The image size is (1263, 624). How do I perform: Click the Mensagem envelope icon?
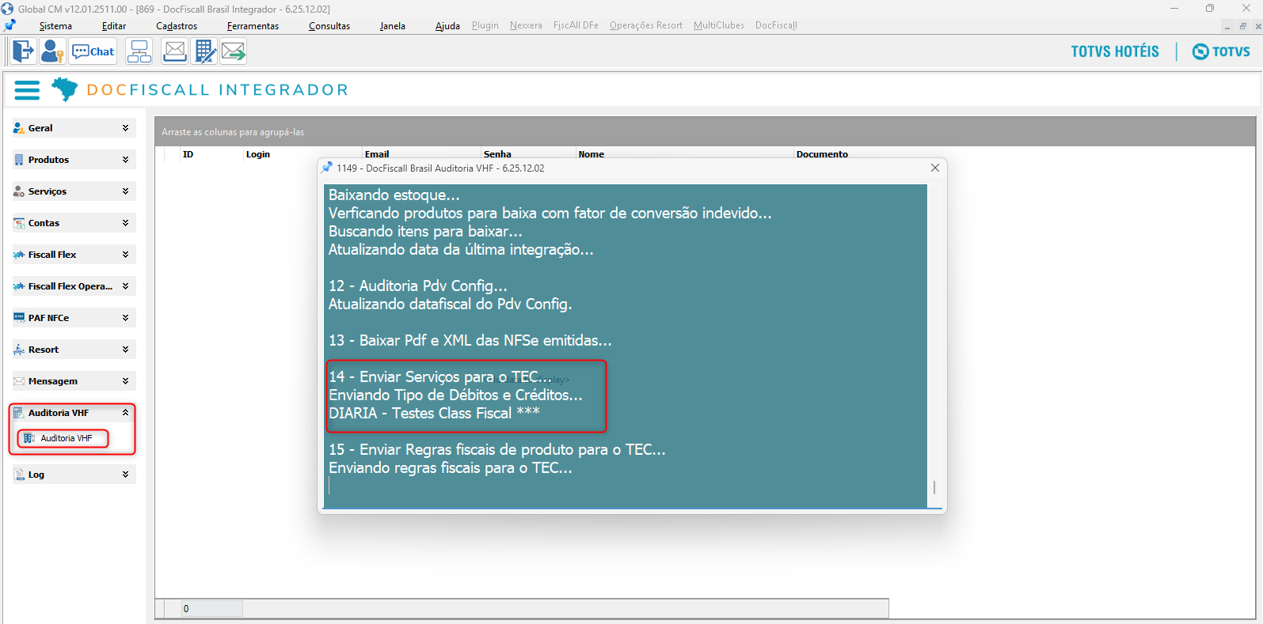(x=19, y=381)
